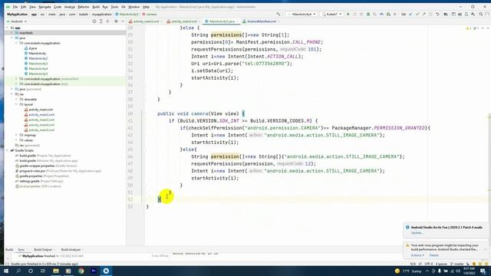Open Actions dropdown in antivirus notification
The width and height of the screenshot is (491, 276).
[x=417, y=255]
